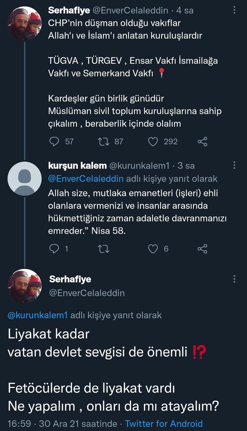Open @kurunkalem1 mention in main tweet
The height and width of the screenshot is (431, 247).
click(38, 315)
